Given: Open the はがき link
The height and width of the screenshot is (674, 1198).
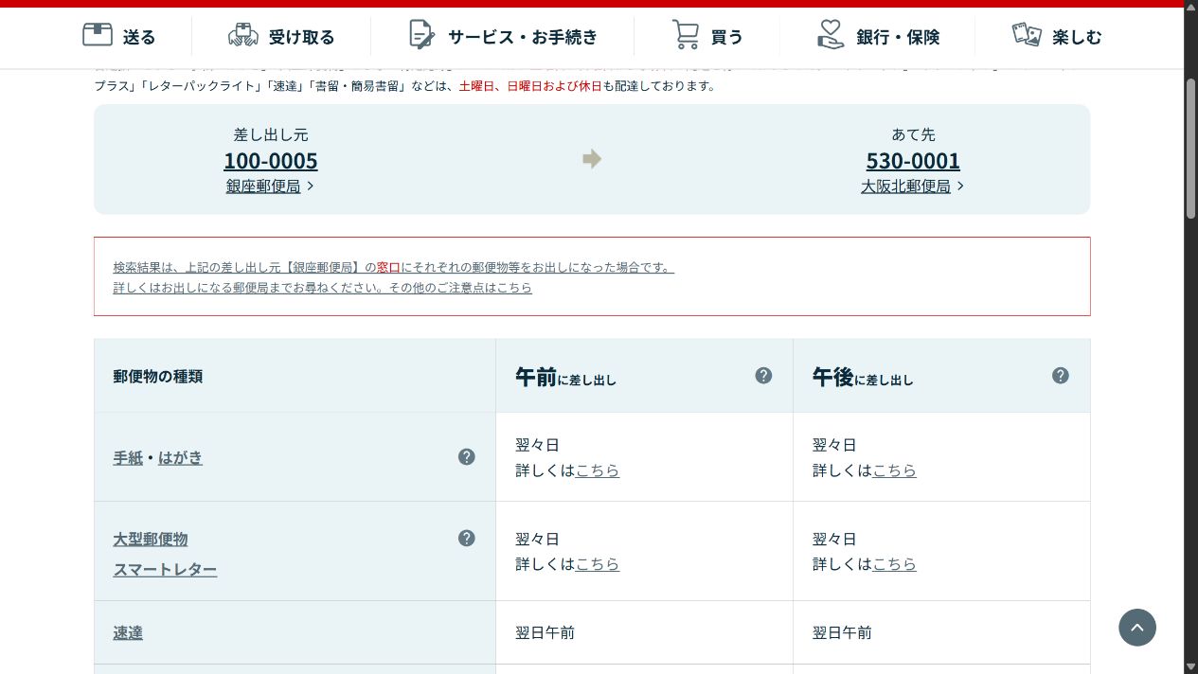Looking at the screenshot, I should pos(180,458).
